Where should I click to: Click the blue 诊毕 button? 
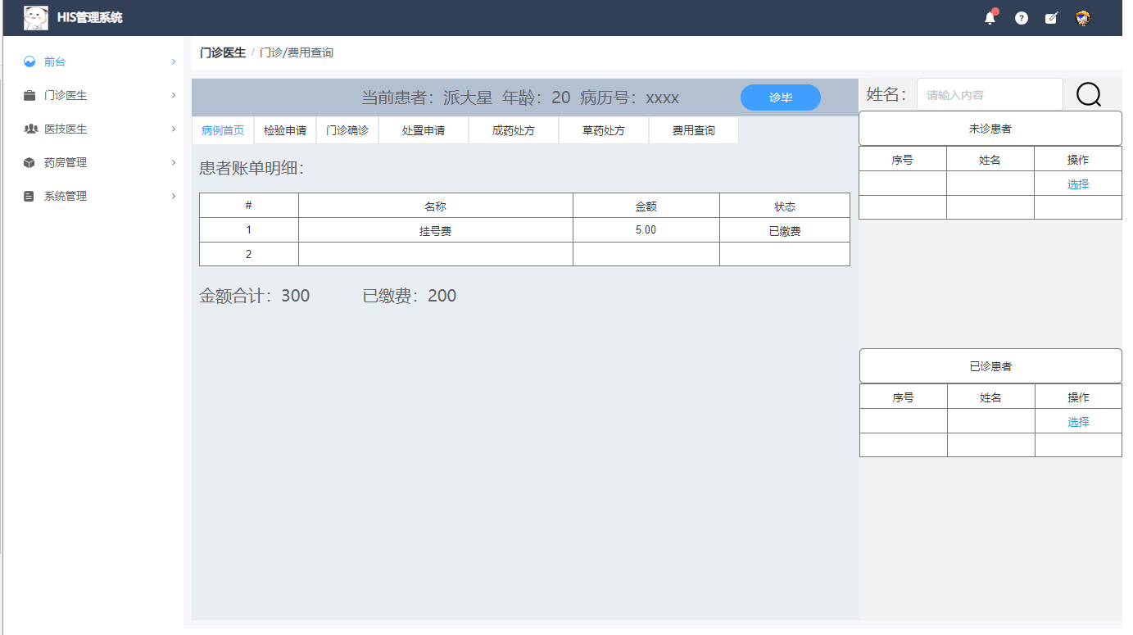pyautogui.click(x=781, y=98)
